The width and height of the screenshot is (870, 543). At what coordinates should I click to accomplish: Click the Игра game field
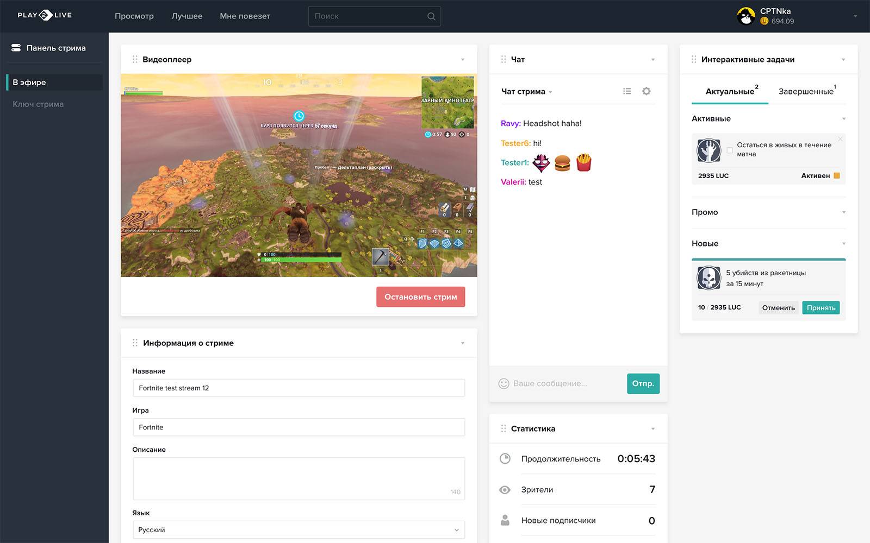(x=299, y=427)
